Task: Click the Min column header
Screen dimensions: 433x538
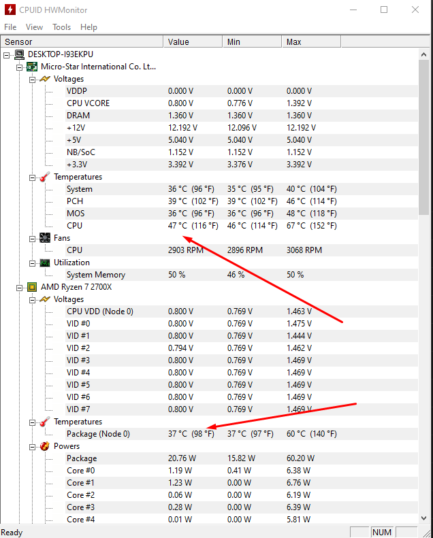Action: (x=252, y=42)
